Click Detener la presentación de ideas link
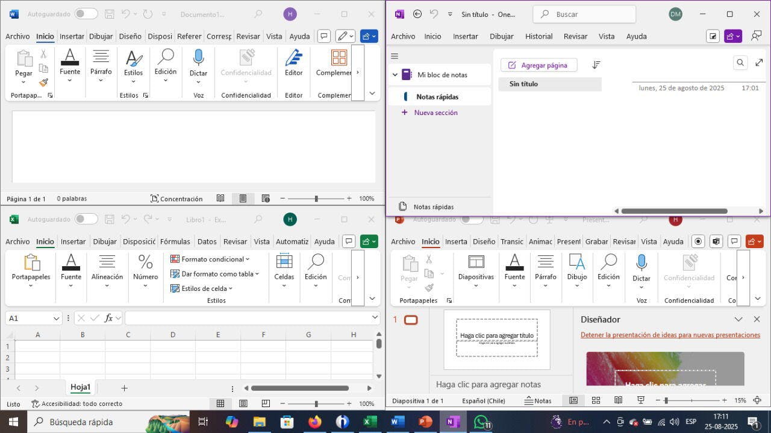This screenshot has height=433, width=771. (670, 335)
